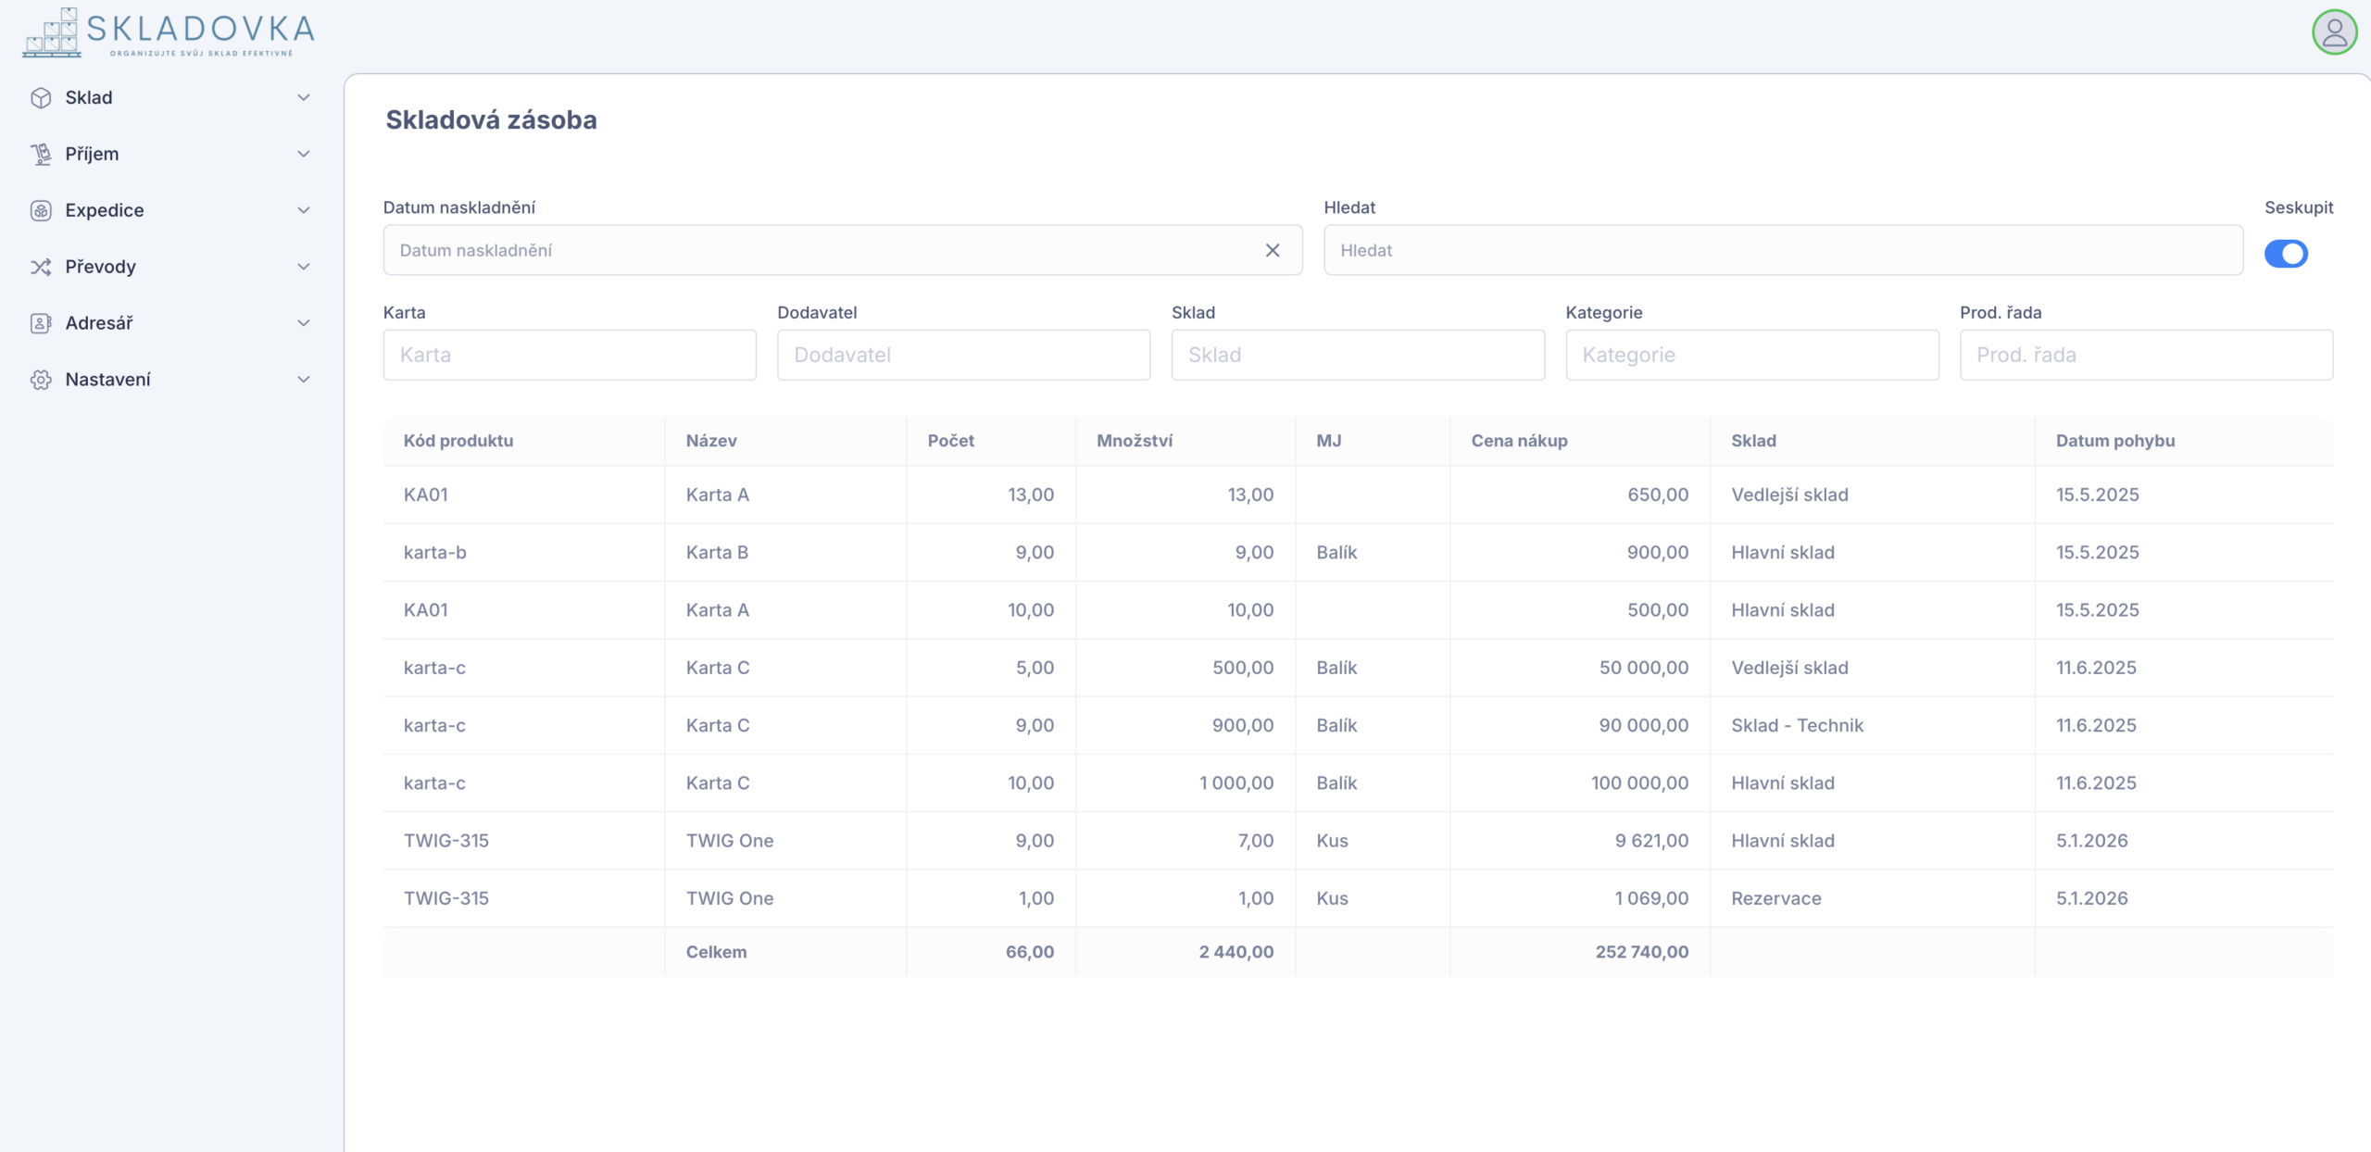Expand the Expedice menu chevron
The image size is (2371, 1152).
coord(303,211)
